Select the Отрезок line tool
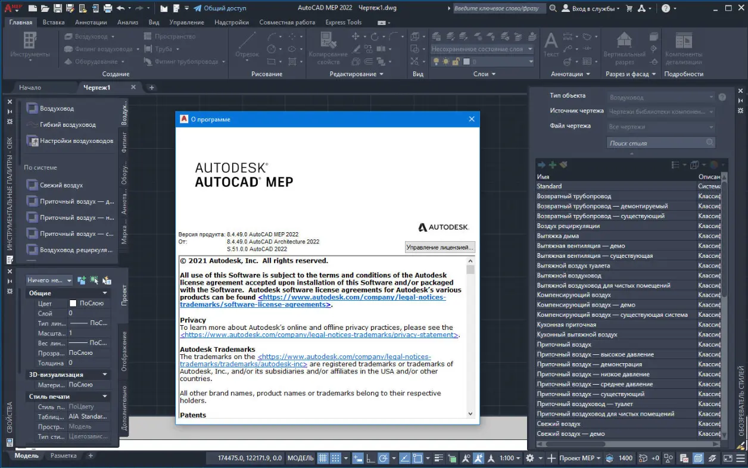The image size is (748, 468). tap(247, 44)
